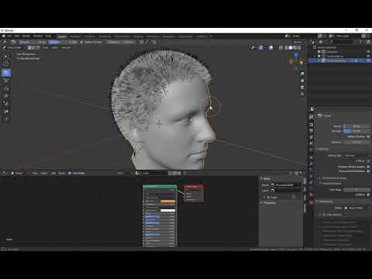Open the Render properties tab
The width and height of the screenshot is (372, 279).
[312, 124]
